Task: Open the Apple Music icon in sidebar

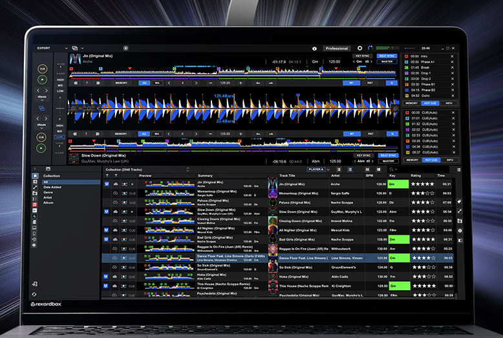Action: coord(35,205)
